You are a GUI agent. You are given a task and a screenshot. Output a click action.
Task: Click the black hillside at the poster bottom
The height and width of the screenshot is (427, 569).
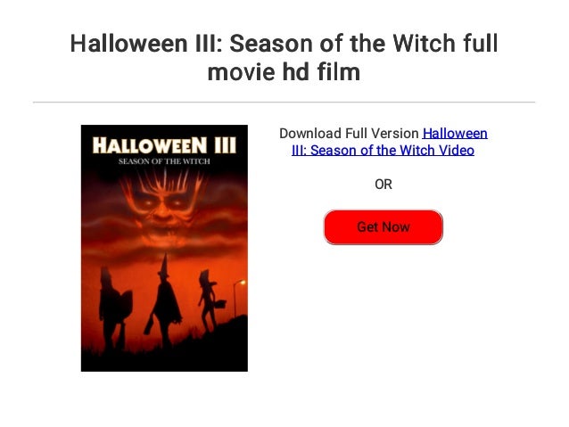pos(164,357)
